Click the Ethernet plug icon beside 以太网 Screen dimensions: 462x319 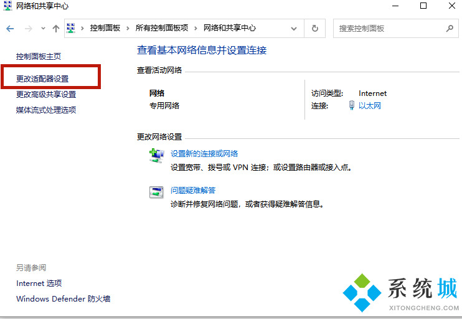click(x=352, y=106)
